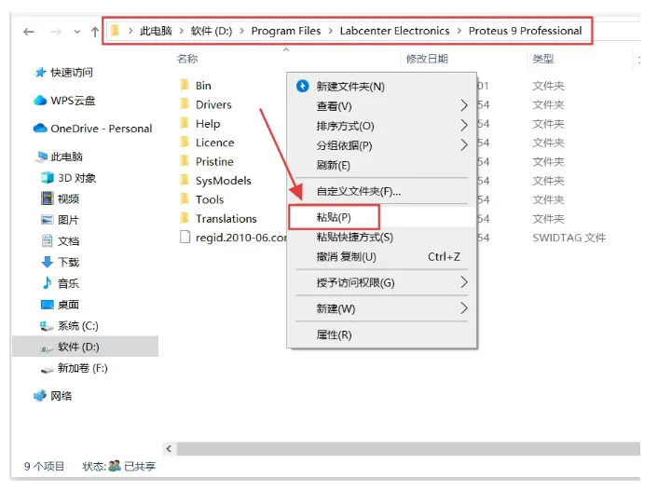
Task: Click the 此电脑 computer icon in sidebar
Action: pyautogui.click(x=41, y=157)
